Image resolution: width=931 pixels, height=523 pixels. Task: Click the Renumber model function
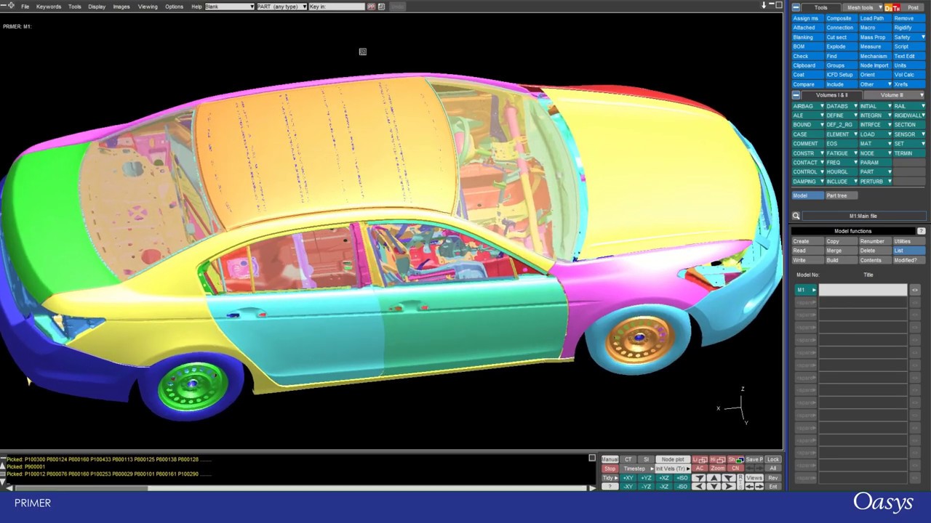(875, 241)
